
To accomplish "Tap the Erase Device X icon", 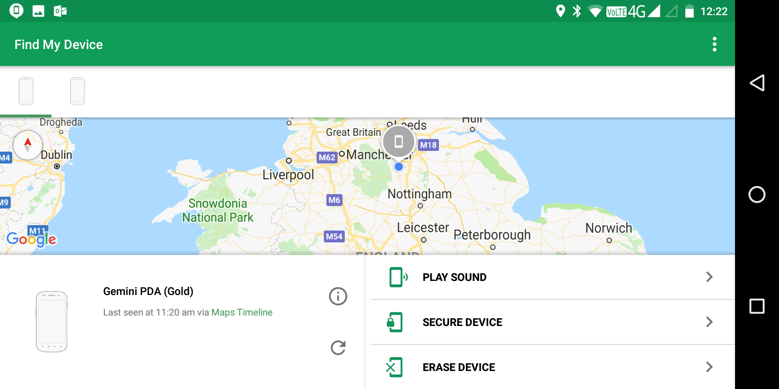I will click(x=395, y=367).
